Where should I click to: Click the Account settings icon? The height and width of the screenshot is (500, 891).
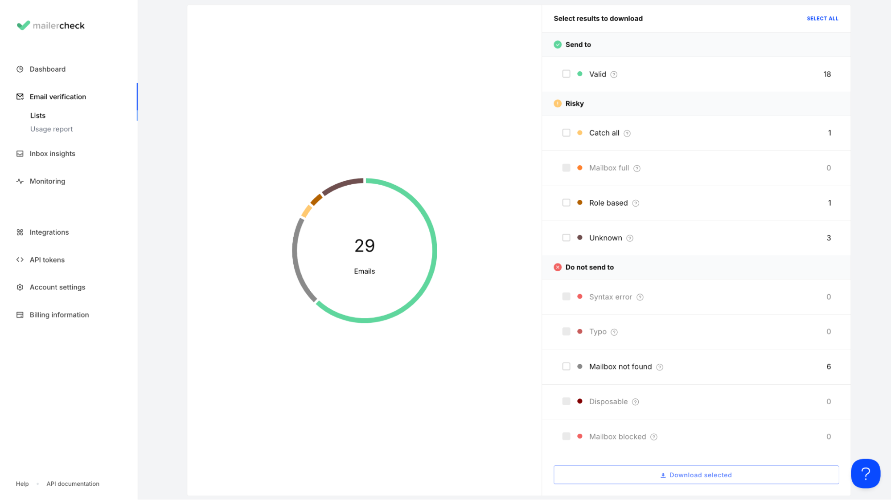click(x=20, y=287)
